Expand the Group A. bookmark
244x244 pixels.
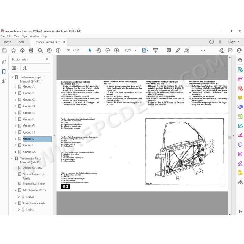click(x=15, y=87)
